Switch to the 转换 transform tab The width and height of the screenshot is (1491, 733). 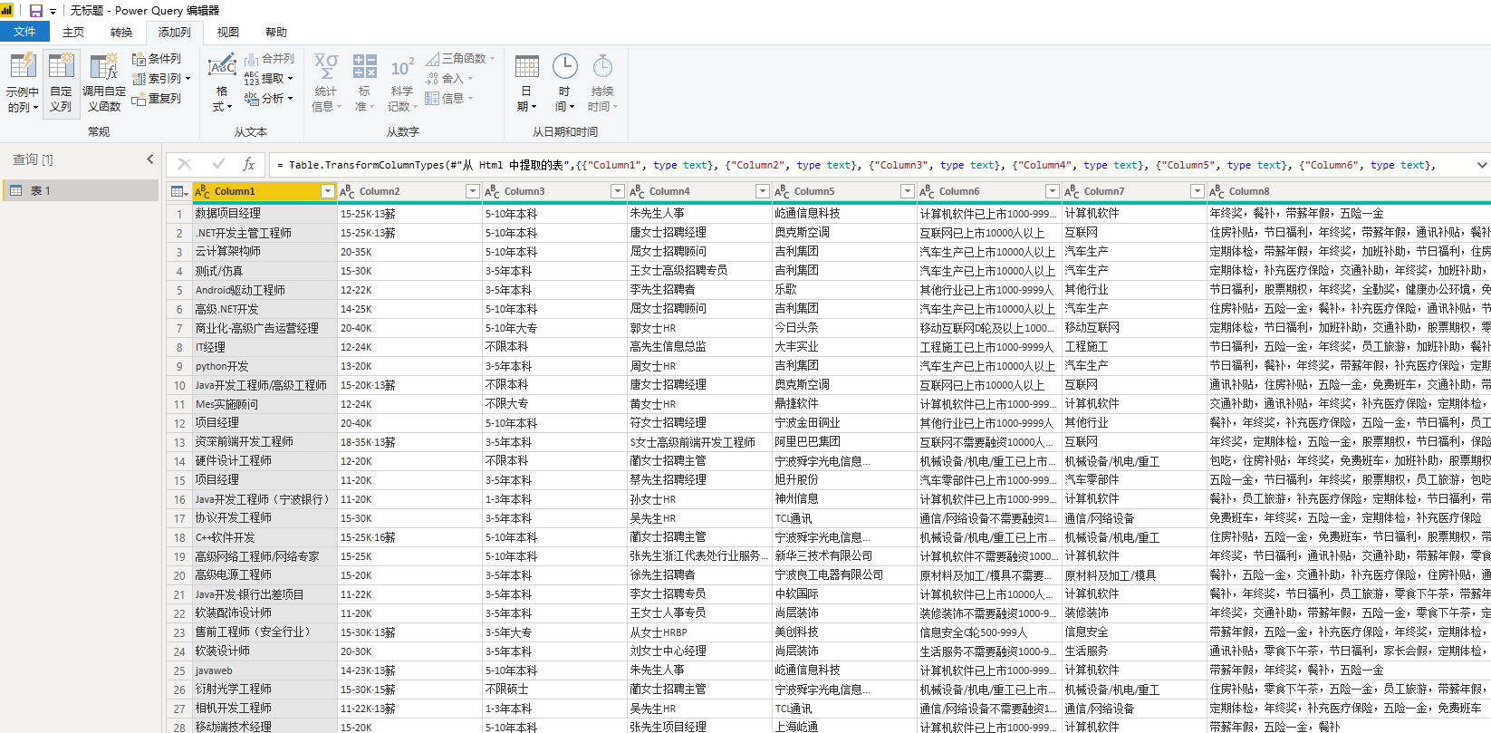(x=121, y=33)
